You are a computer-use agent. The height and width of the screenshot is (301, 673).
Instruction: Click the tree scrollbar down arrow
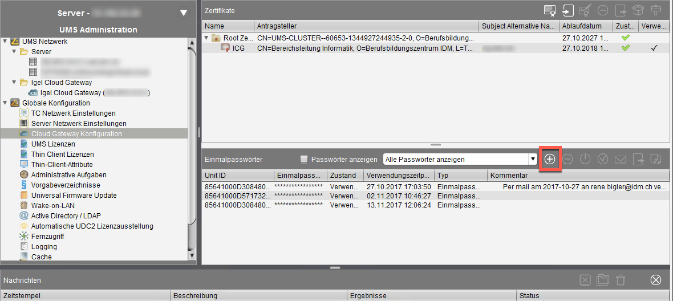(192, 256)
